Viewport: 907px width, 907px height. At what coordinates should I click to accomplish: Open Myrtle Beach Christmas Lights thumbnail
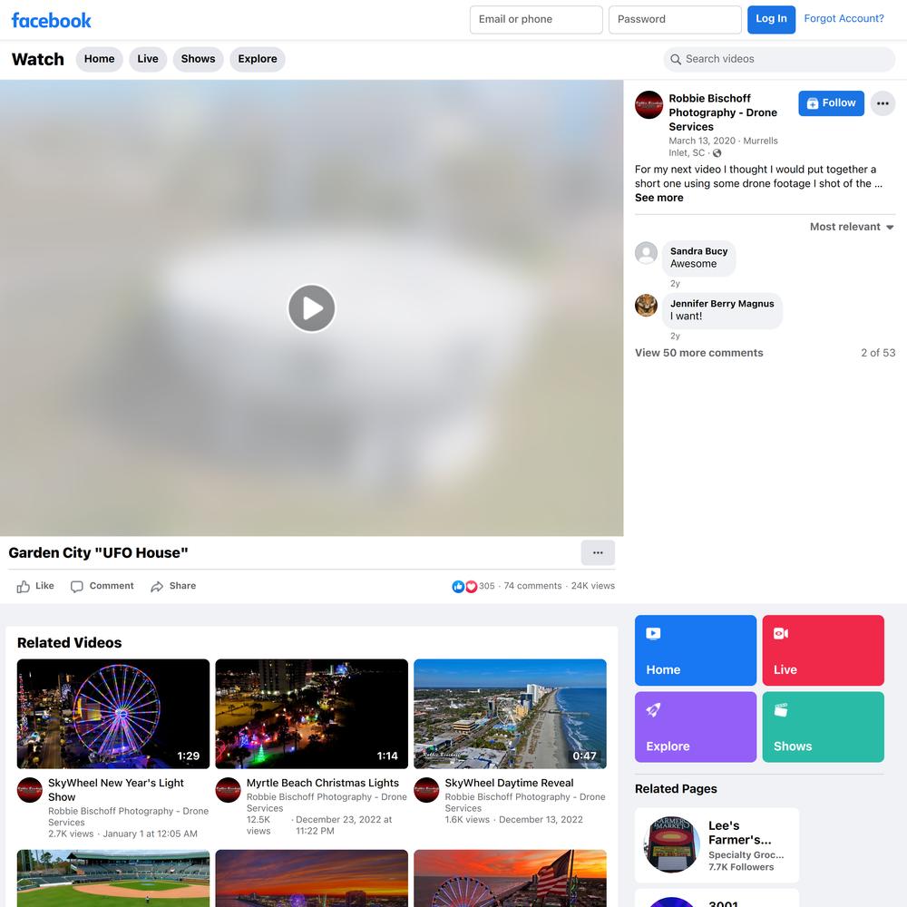[312, 714]
